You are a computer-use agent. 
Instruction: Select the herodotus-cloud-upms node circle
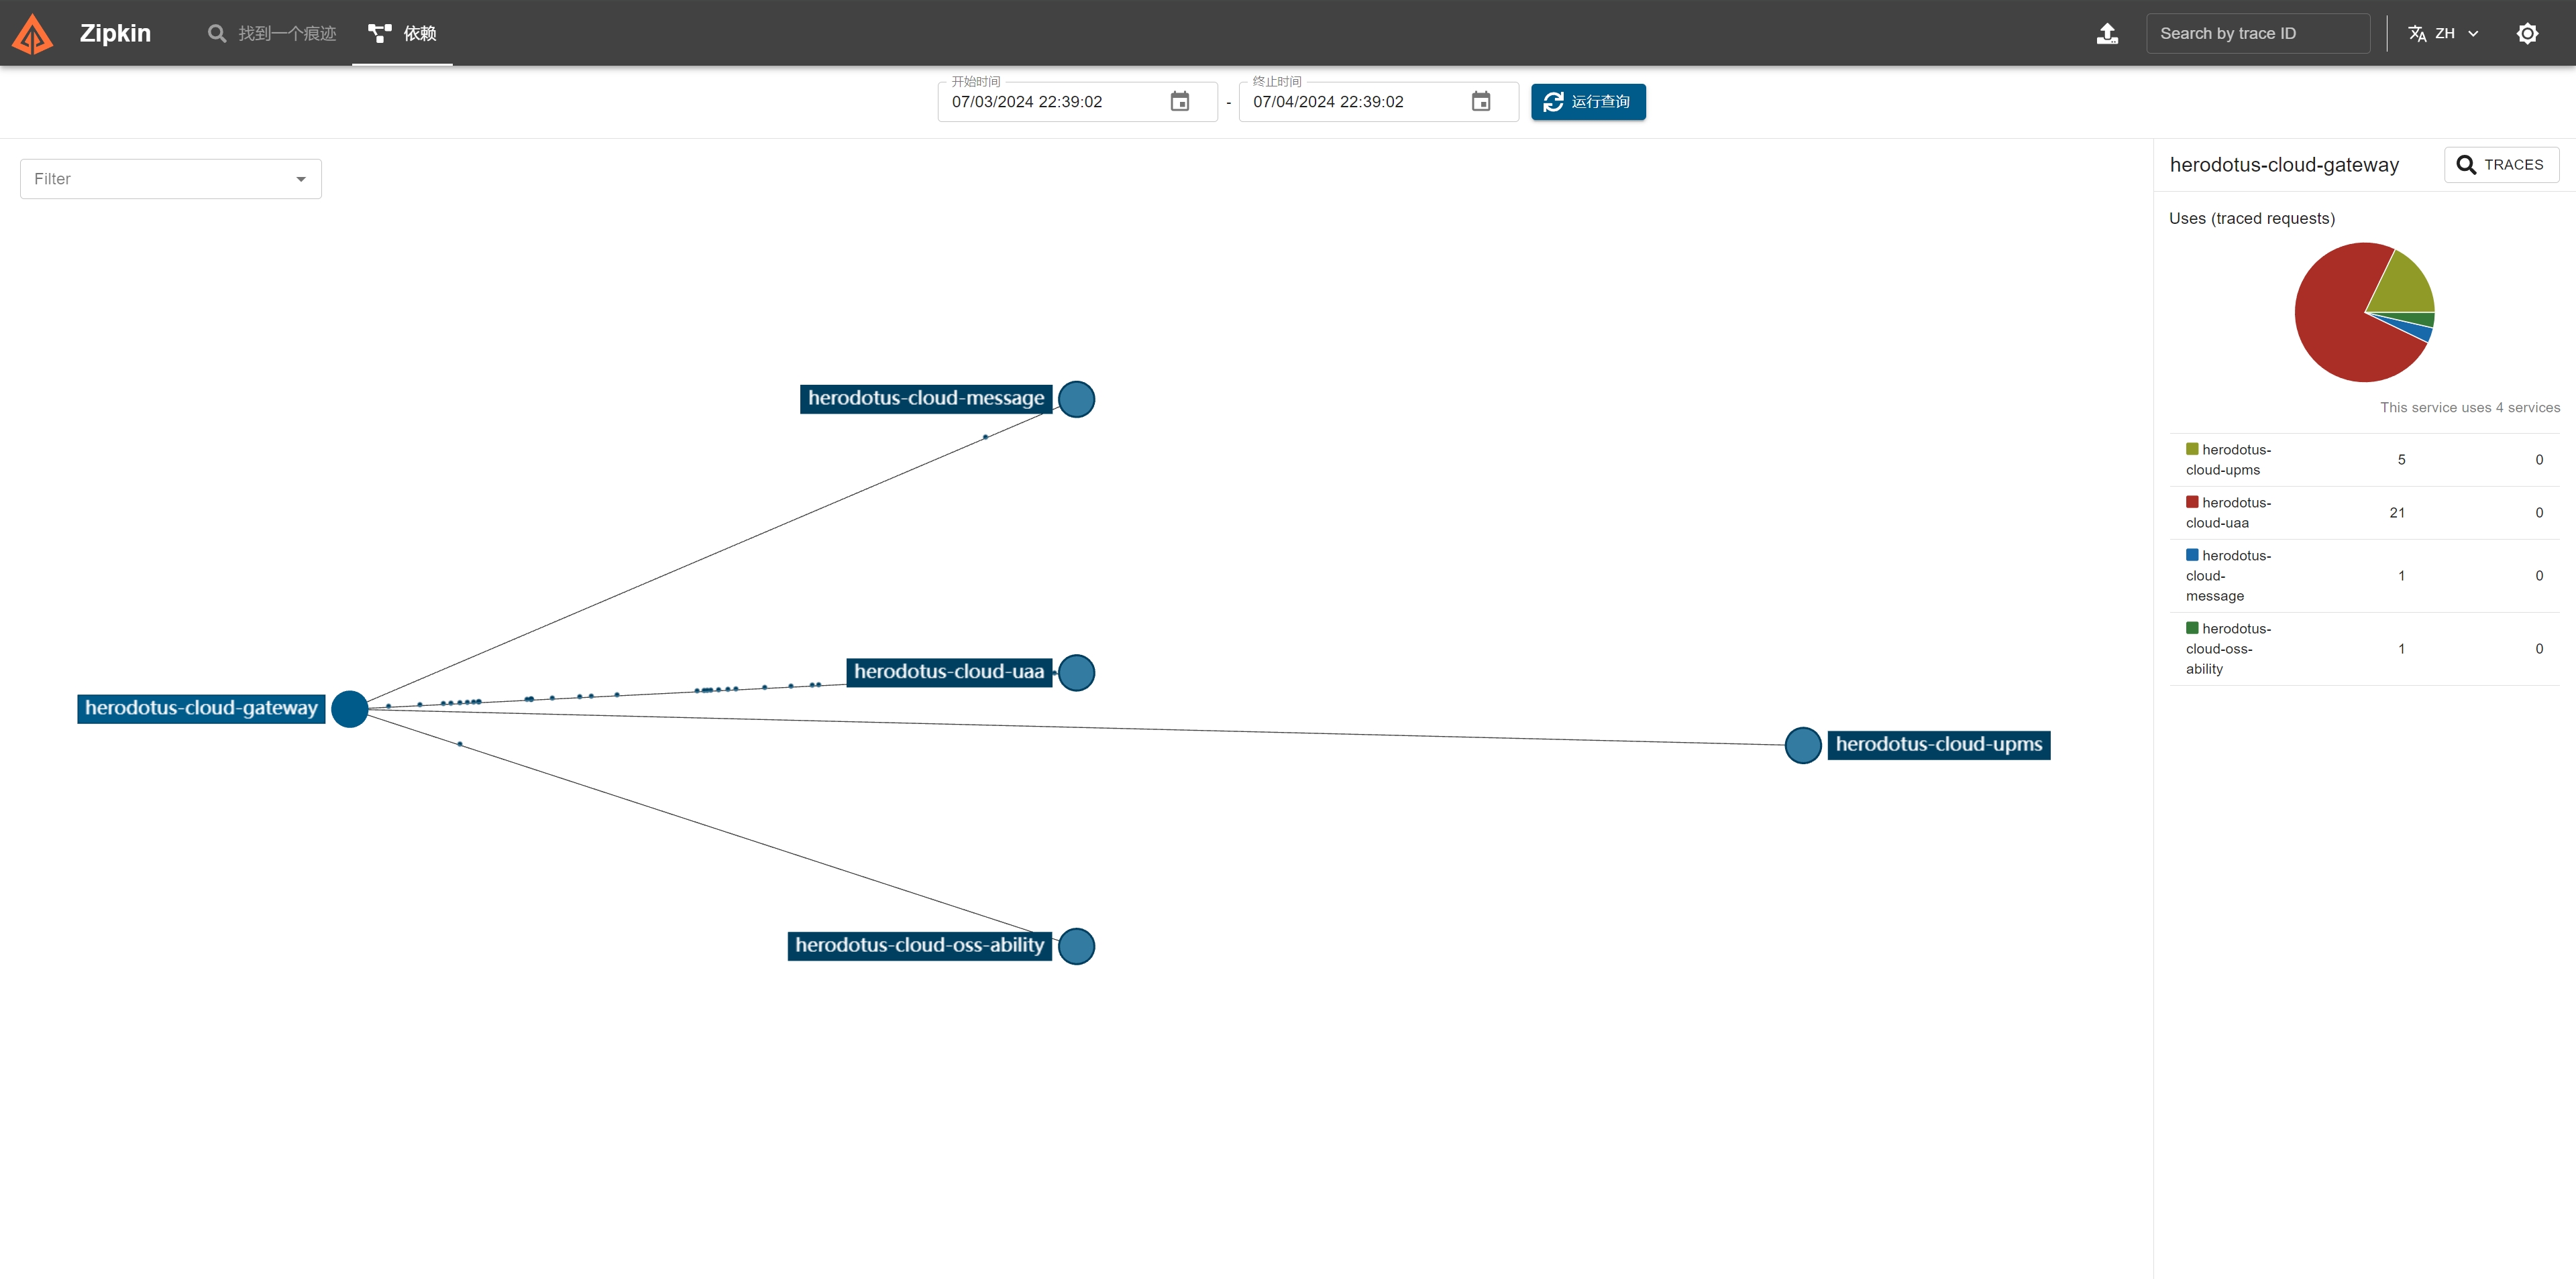(1802, 745)
